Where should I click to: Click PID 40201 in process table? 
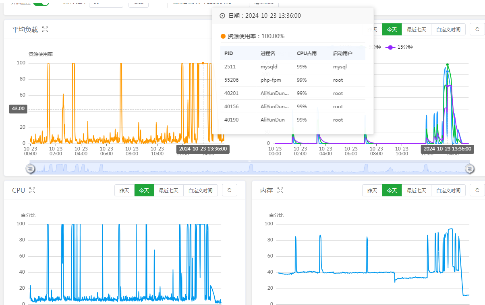tap(232, 93)
